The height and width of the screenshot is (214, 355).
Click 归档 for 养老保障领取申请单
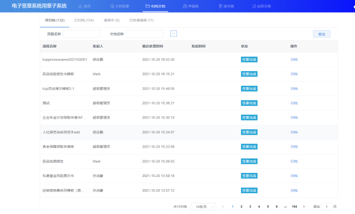pyautogui.click(x=294, y=147)
